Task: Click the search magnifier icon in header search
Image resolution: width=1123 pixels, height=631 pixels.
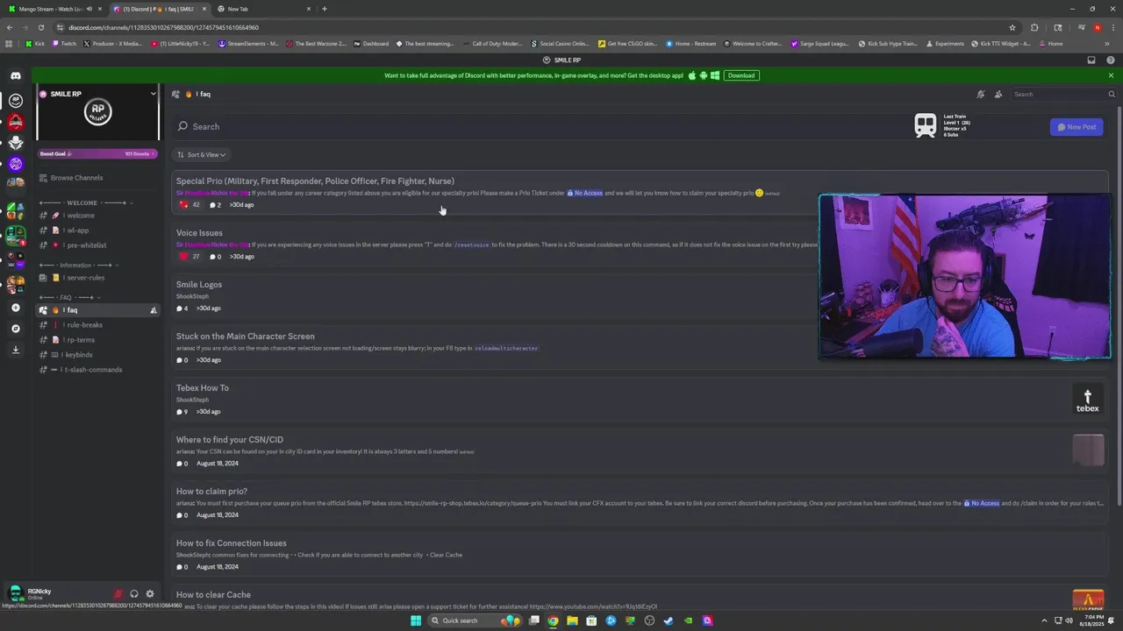Action: (x=1112, y=94)
